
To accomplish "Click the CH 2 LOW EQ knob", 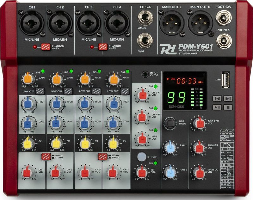I will click(x=56, y=123).
